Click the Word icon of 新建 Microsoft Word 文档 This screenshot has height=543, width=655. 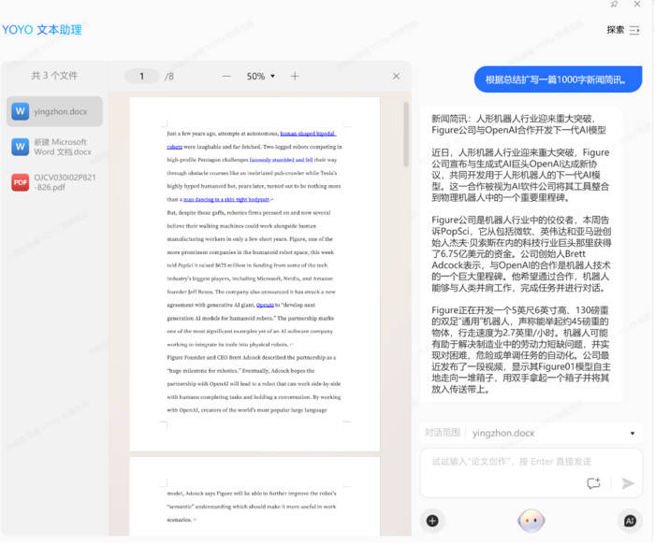[20, 147]
